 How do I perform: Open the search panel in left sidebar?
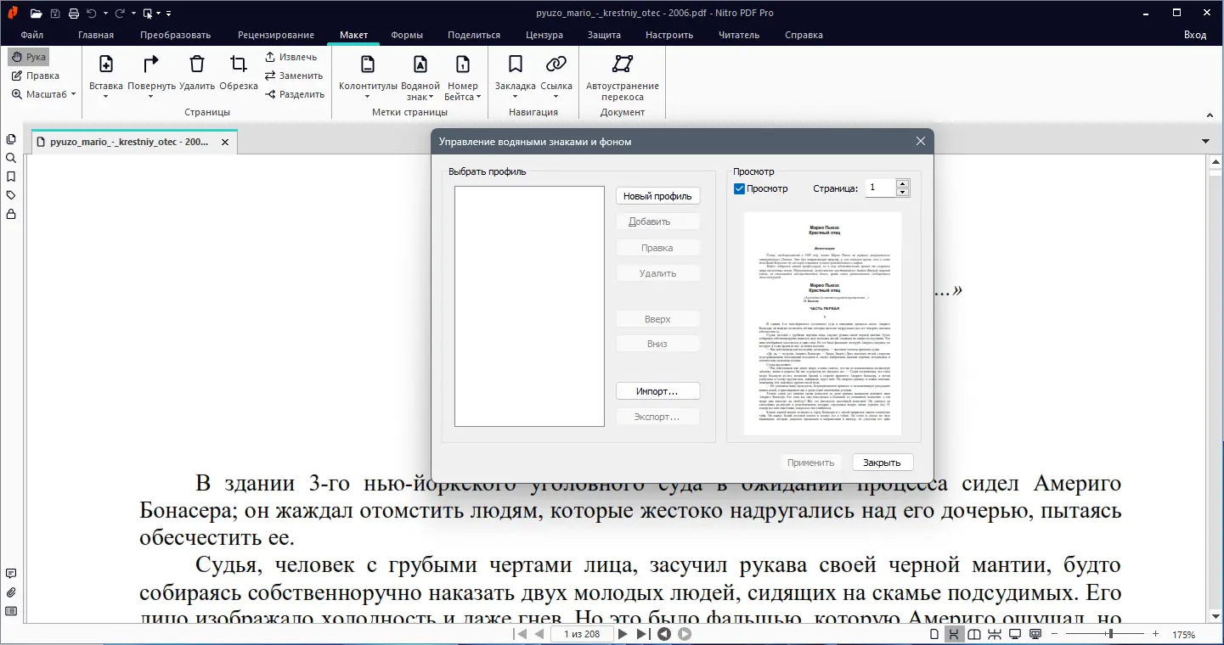click(x=11, y=158)
